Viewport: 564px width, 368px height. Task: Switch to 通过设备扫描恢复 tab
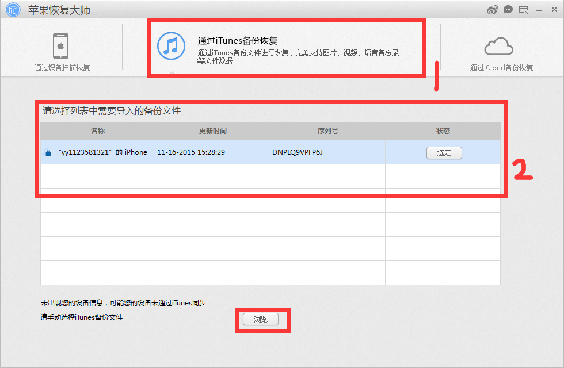pos(62,52)
